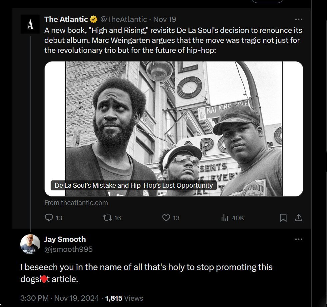Image resolution: width=327 pixels, height=307 pixels.
Task: Click the reply count showing 13
Action: 59,218
